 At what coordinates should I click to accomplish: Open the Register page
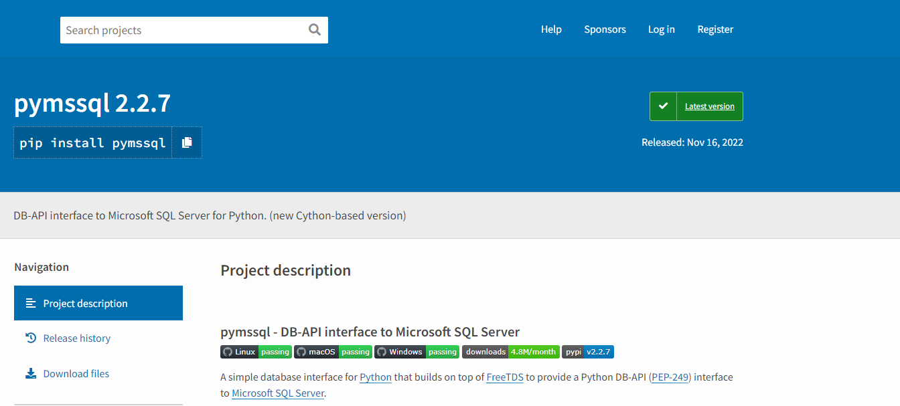(715, 29)
